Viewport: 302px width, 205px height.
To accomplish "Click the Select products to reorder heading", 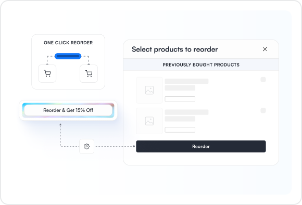I will pyautogui.click(x=174, y=49).
